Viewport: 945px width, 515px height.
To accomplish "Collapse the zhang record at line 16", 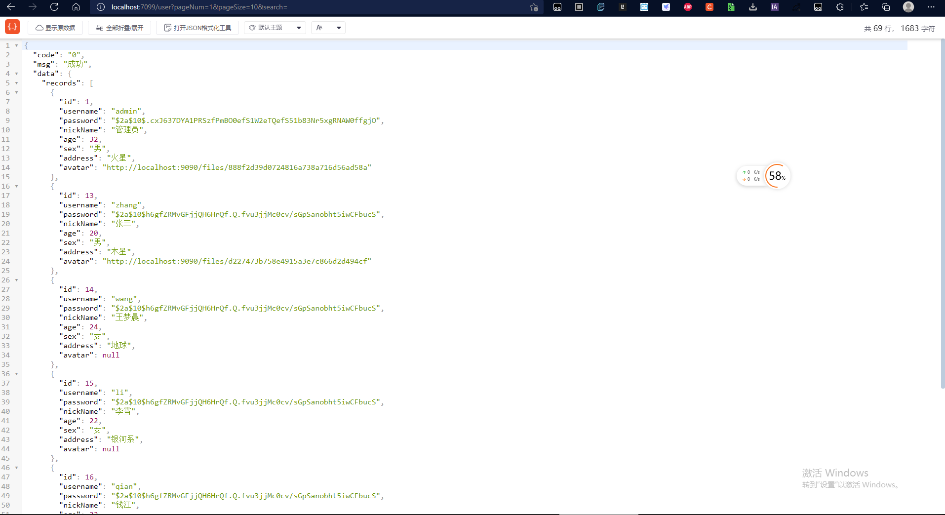I will coord(16,186).
